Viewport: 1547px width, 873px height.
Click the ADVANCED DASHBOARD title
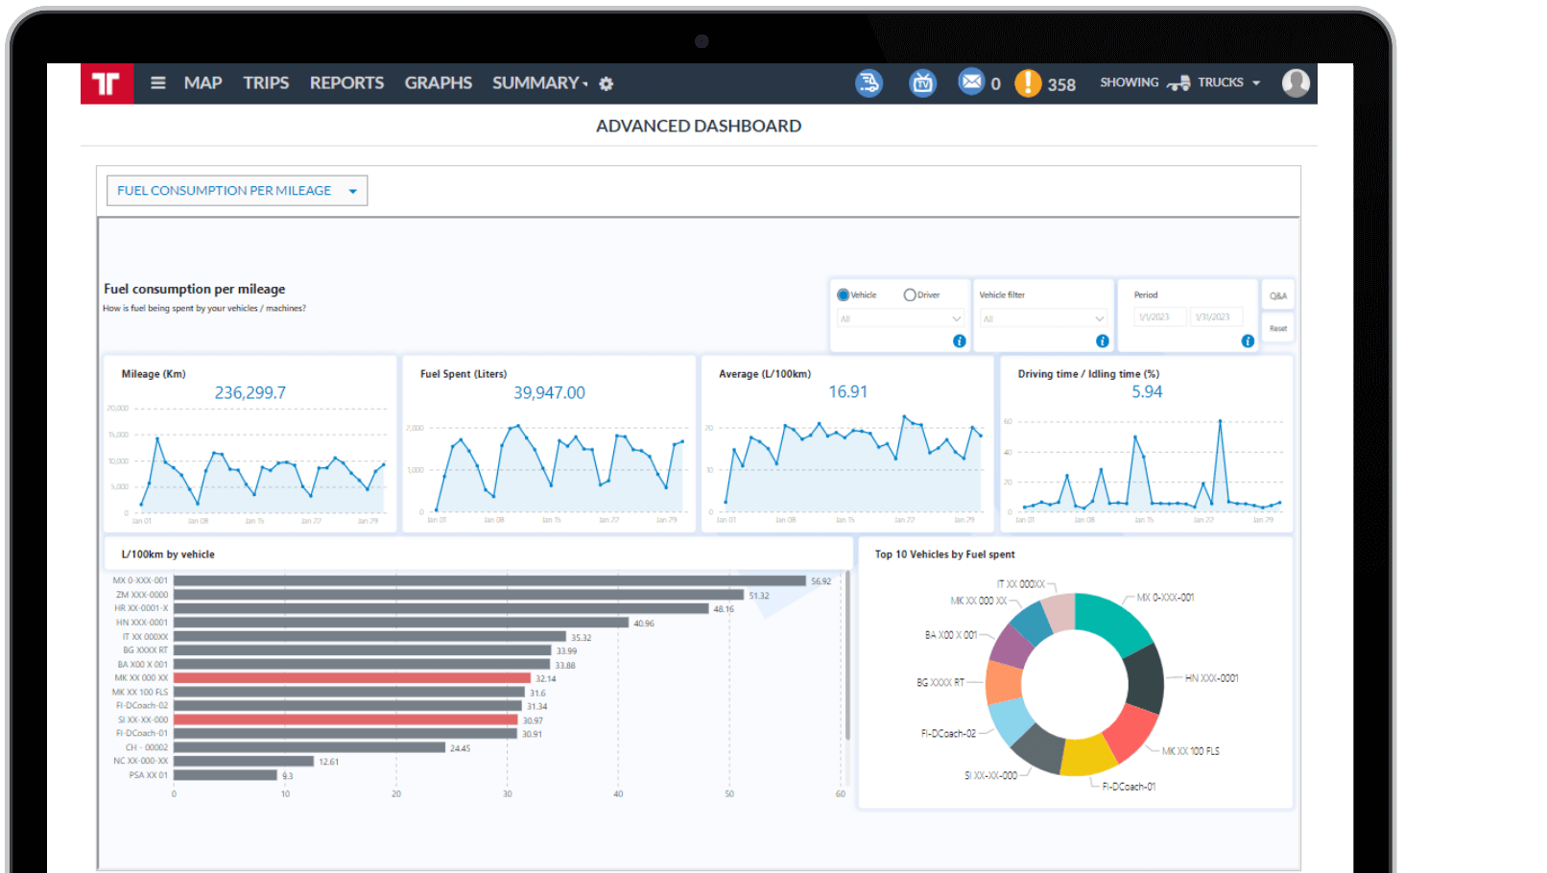[x=699, y=126]
